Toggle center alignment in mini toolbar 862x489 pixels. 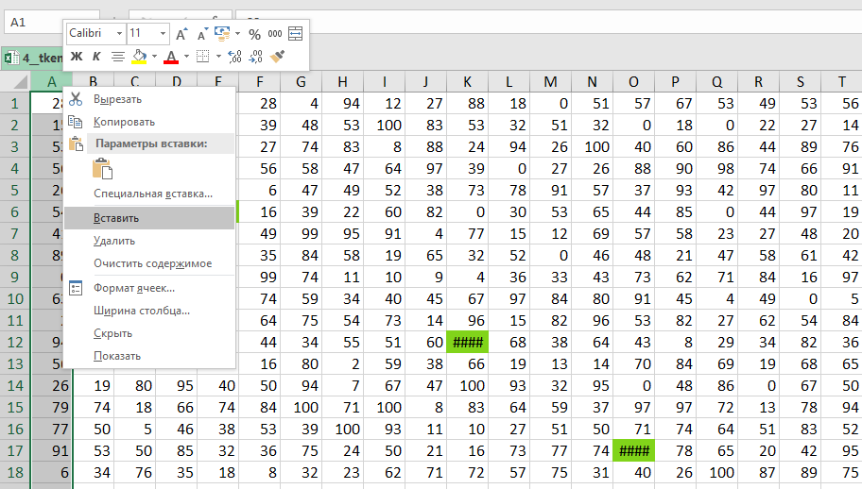[x=118, y=57]
